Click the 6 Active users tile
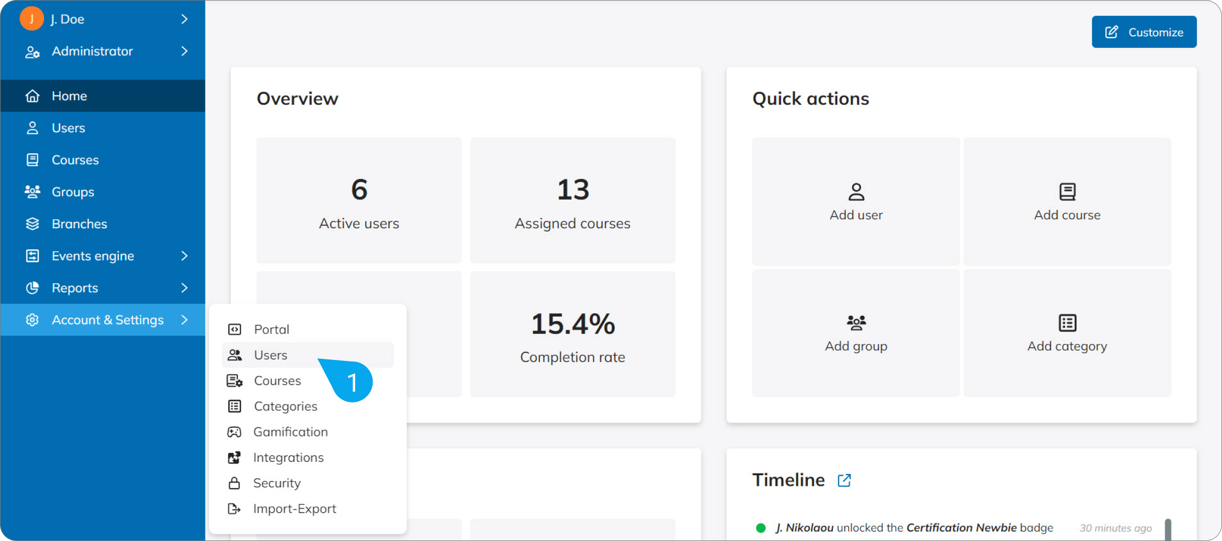 click(x=359, y=200)
